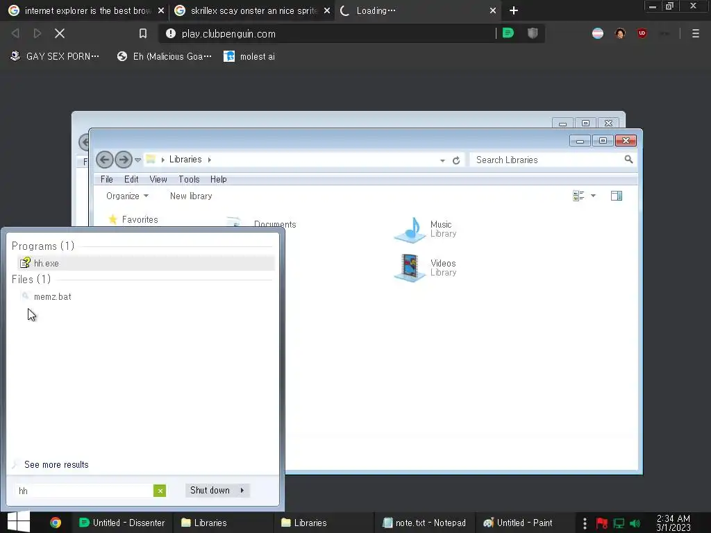Toggle the preview pane button

tap(617, 196)
